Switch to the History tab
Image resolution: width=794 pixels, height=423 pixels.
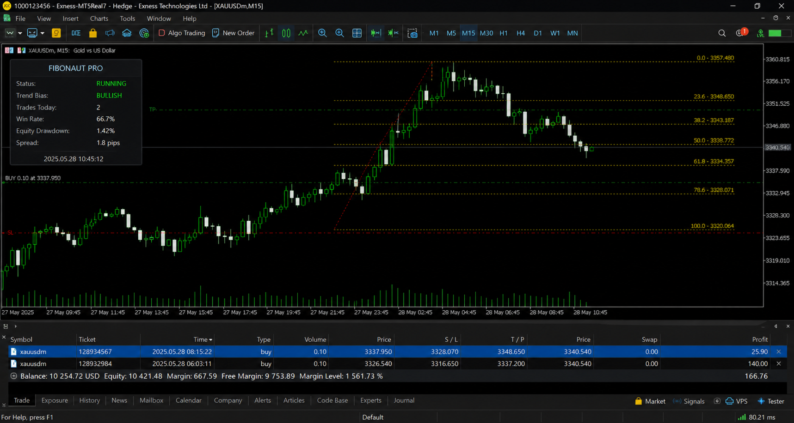pos(89,400)
